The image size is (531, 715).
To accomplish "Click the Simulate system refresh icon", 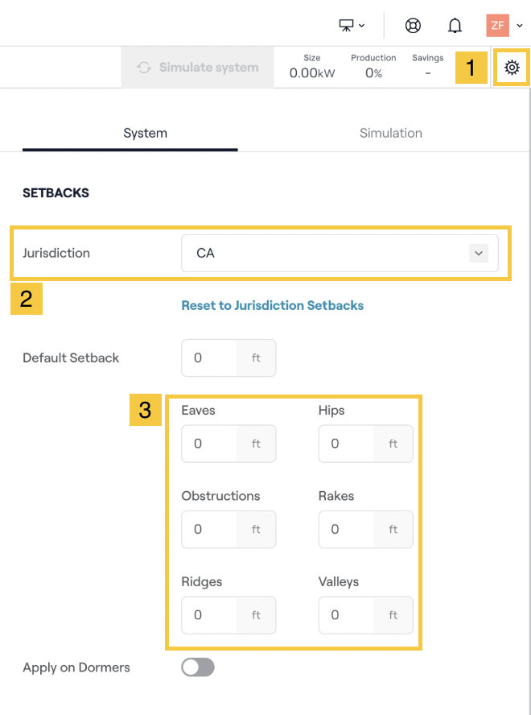I will [x=145, y=68].
